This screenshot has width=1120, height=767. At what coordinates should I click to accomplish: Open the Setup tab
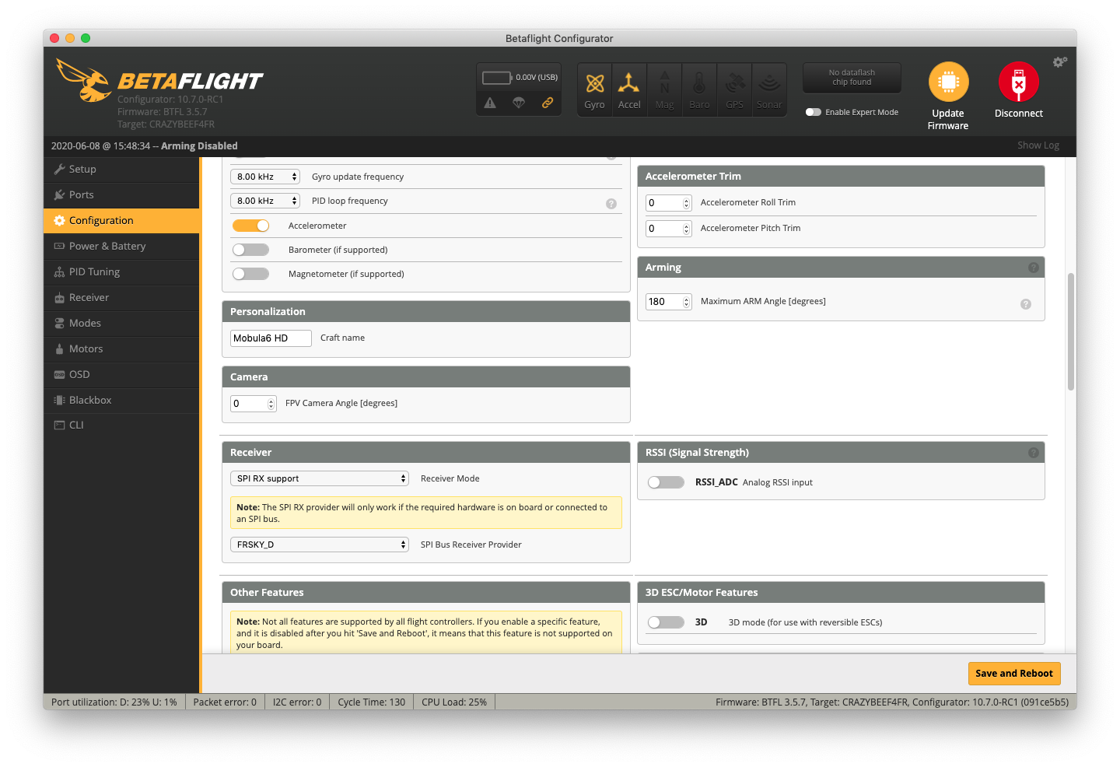tap(122, 170)
